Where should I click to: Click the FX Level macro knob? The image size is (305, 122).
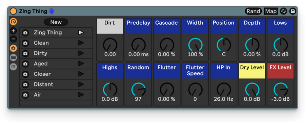(281, 90)
